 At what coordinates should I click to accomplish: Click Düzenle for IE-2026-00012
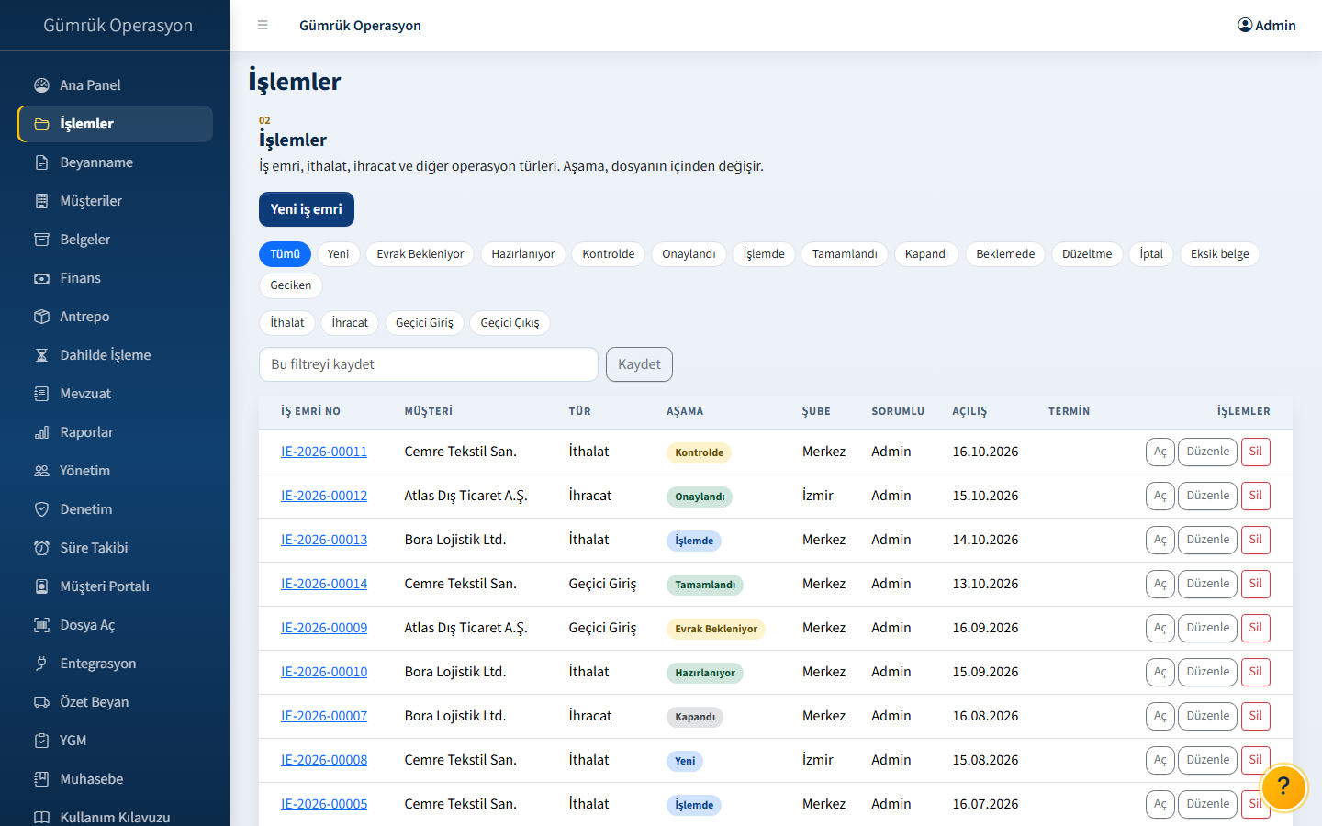pos(1207,496)
